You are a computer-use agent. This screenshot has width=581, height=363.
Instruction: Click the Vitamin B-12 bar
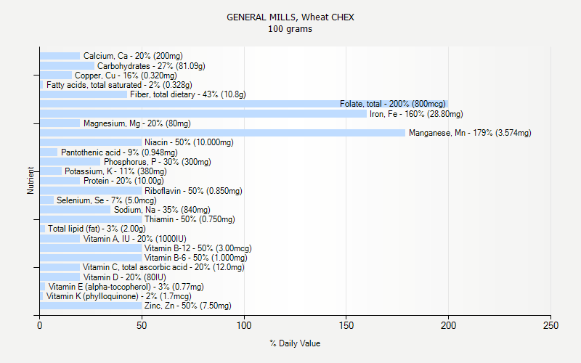point(91,248)
